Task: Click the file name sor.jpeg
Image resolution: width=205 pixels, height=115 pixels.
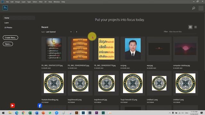Action: click(123, 65)
